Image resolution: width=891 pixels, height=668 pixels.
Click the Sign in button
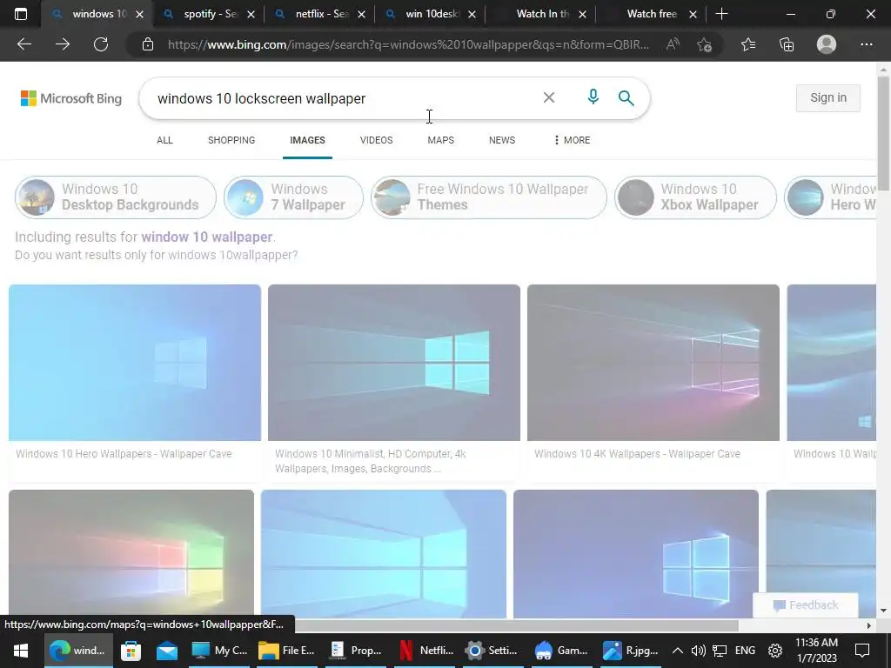(828, 97)
